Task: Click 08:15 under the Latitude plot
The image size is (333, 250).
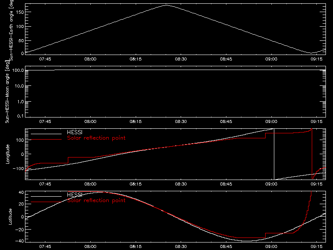Action: pos(136,247)
